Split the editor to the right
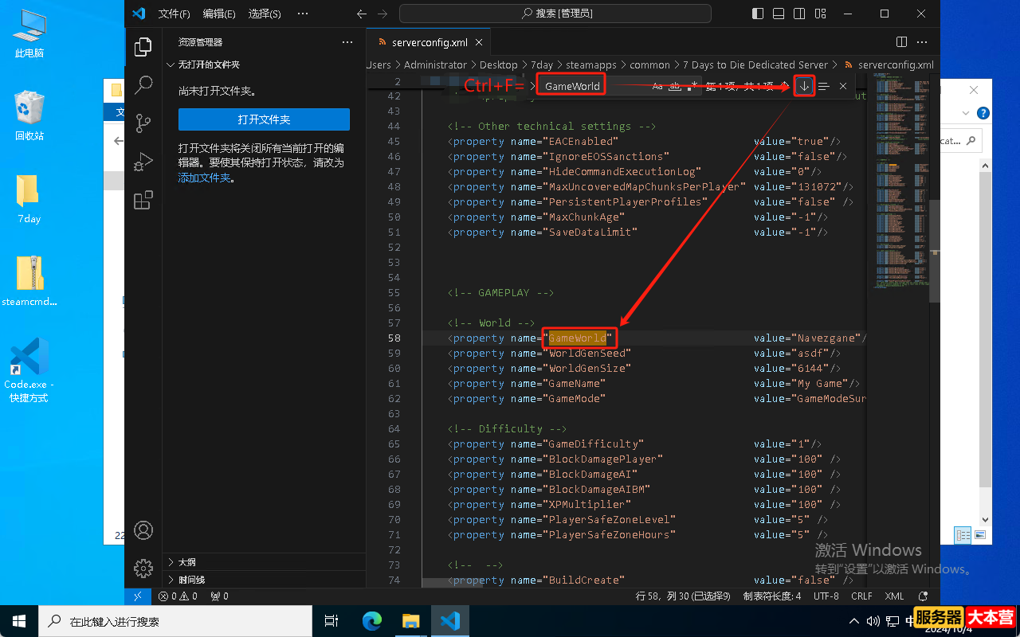The image size is (1020, 637). [902, 41]
